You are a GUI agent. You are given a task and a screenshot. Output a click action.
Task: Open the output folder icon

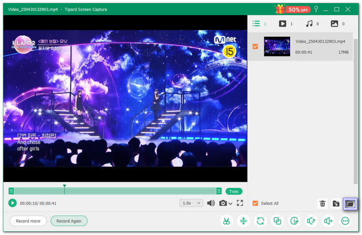350,203
